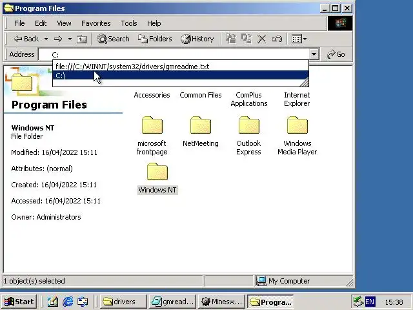The width and height of the screenshot is (413, 310).
Task: Click the Windows NT folder name label
Action: (x=157, y=190)
